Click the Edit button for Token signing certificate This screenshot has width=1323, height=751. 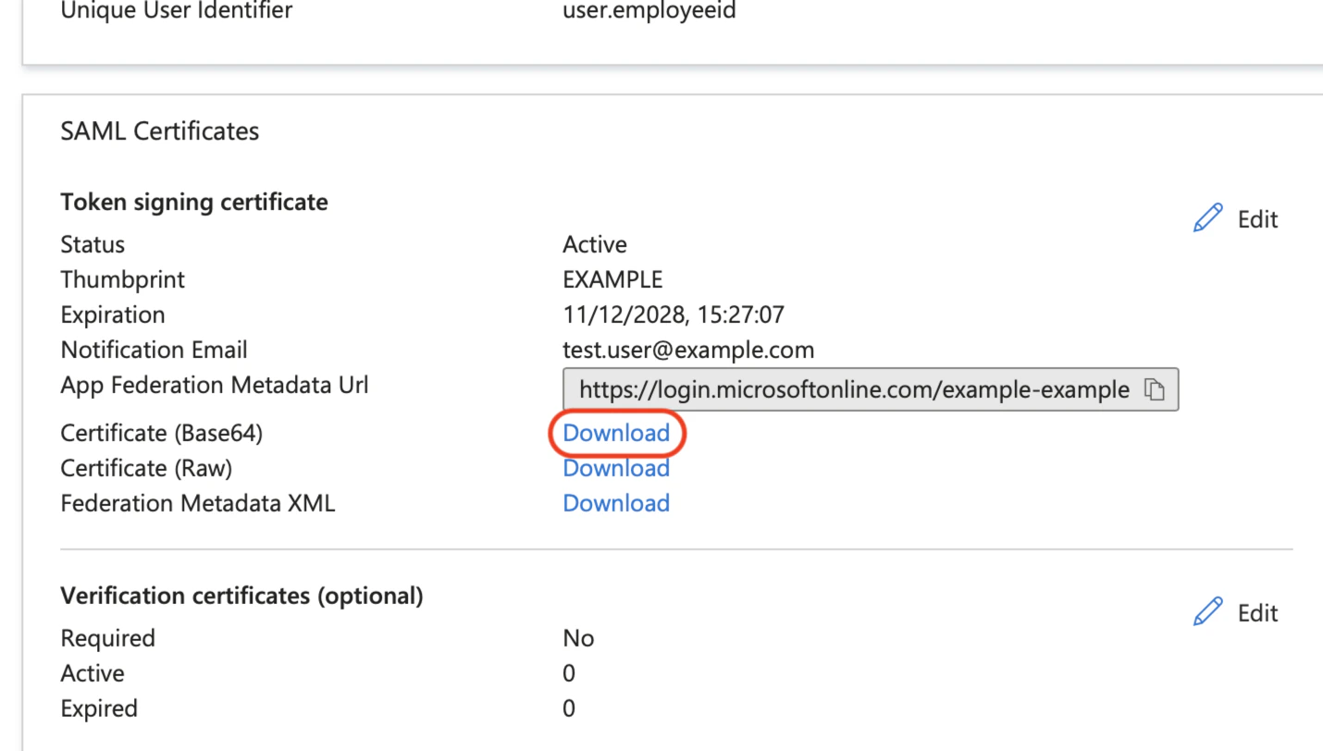pyautogui.click(x=1235, y=218)
